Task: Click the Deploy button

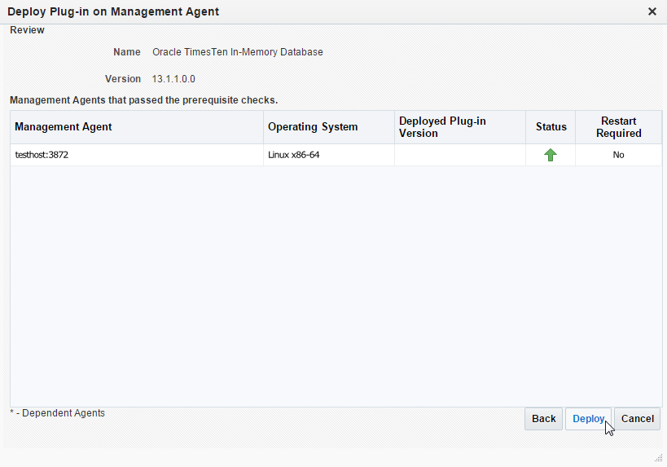Action: (588, 419)
